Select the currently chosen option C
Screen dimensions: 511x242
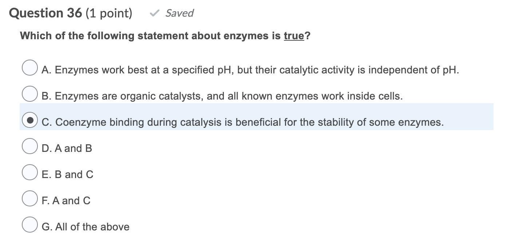[x=29, y=120]
